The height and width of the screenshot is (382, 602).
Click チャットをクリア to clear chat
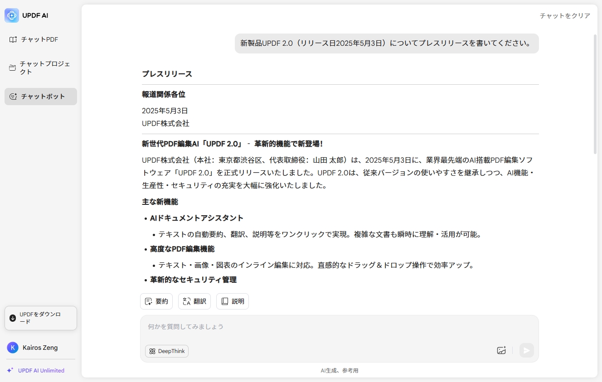coord(565,16)
